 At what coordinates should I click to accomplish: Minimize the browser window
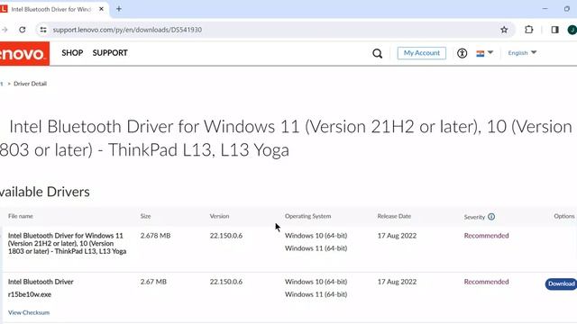tap(545, 9)
